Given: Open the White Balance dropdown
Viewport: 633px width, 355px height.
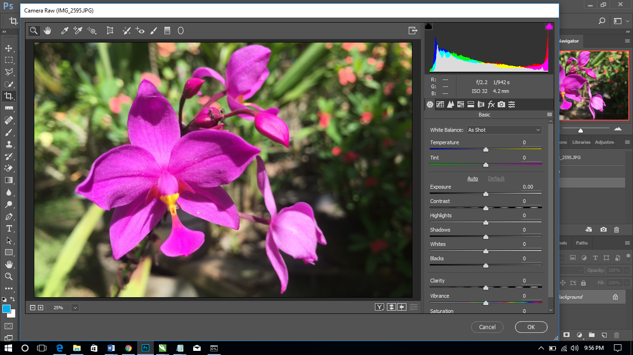Looking at the screenshot, I should (504, 130).
